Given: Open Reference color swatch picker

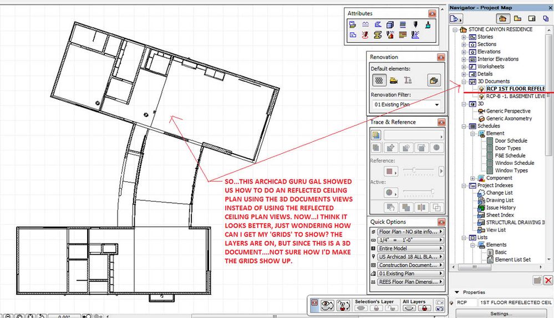Looking at the screenshot, I should pyautogui.click(x=390, y=171).
